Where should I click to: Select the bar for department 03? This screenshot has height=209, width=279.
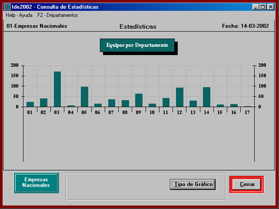pos(57,89)
